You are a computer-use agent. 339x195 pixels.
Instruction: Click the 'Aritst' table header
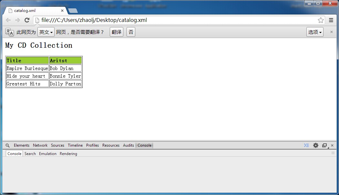pyautogui.click(x=66, y=61)
